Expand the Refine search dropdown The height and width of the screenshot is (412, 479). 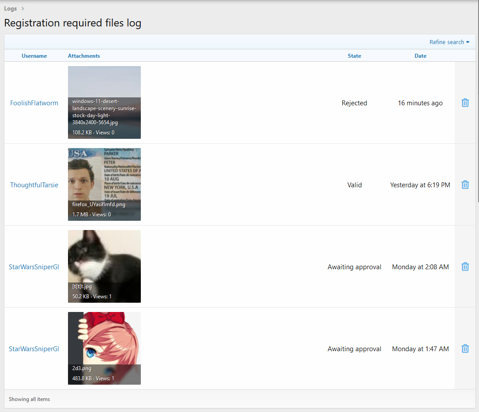click(449, 42)
